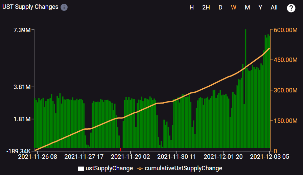The width and height of the screenshot is (303, 175).
Task: Switch to the D daily range
Action: coord(220,7)
